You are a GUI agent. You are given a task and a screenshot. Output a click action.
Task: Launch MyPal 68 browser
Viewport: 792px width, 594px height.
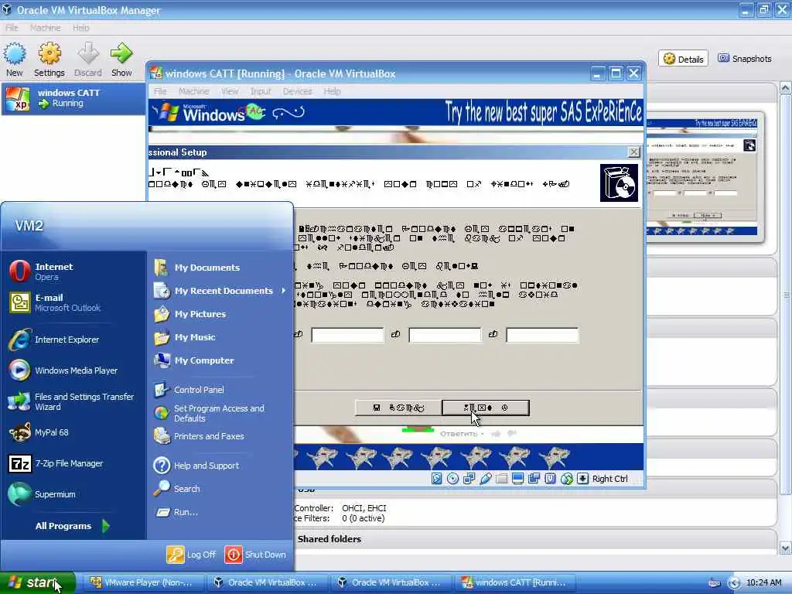[73, 432]
